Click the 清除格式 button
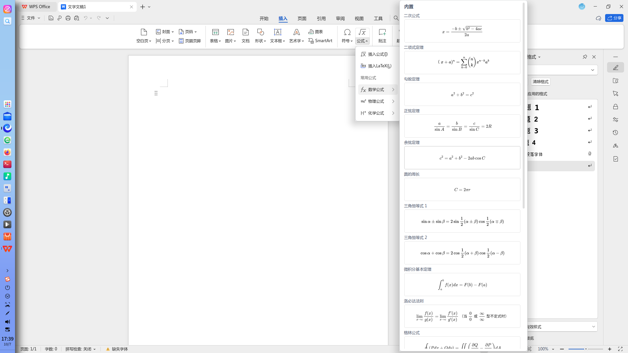 point(541,82)
